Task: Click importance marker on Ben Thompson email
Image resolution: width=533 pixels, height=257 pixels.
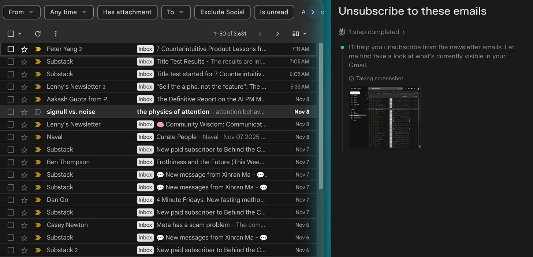Action: pos(38,162)
